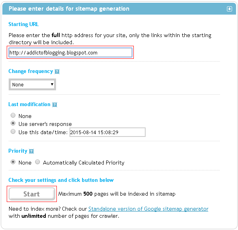The width and height of the screenshot is (238, 230).
Task: Enable Automatically Calculated Priority
Action: (x=38, y=162)
